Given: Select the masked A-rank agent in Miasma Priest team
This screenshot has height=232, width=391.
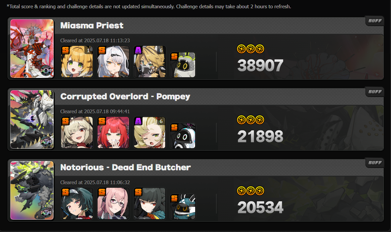Looking at the screenshot, I should click(150, 61).
